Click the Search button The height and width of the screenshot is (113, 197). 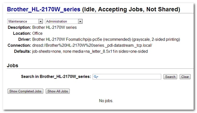[x=170, y=77]
